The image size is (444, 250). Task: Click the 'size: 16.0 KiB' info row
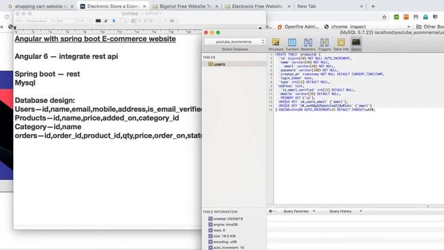222,236
